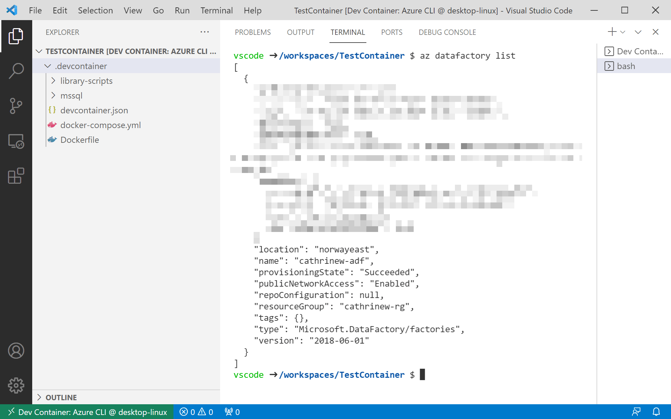Open the Source Control view

click(x=16, y=106)
